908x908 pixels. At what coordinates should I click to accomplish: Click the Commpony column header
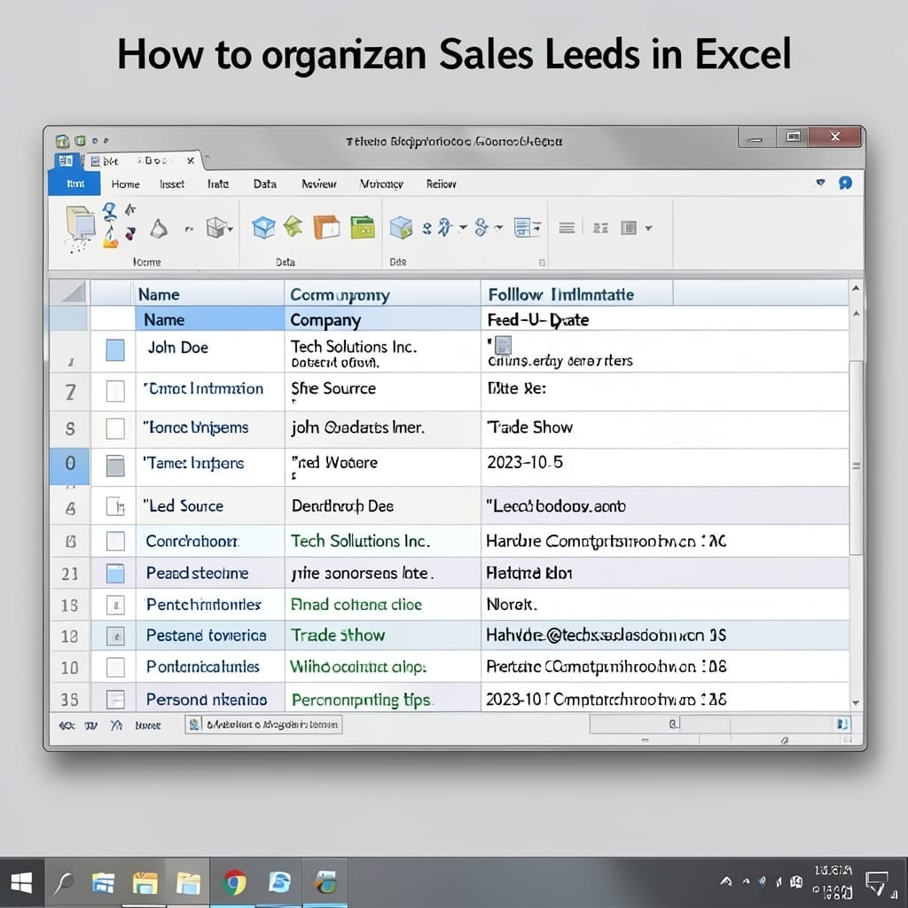(x=382, y=294)
